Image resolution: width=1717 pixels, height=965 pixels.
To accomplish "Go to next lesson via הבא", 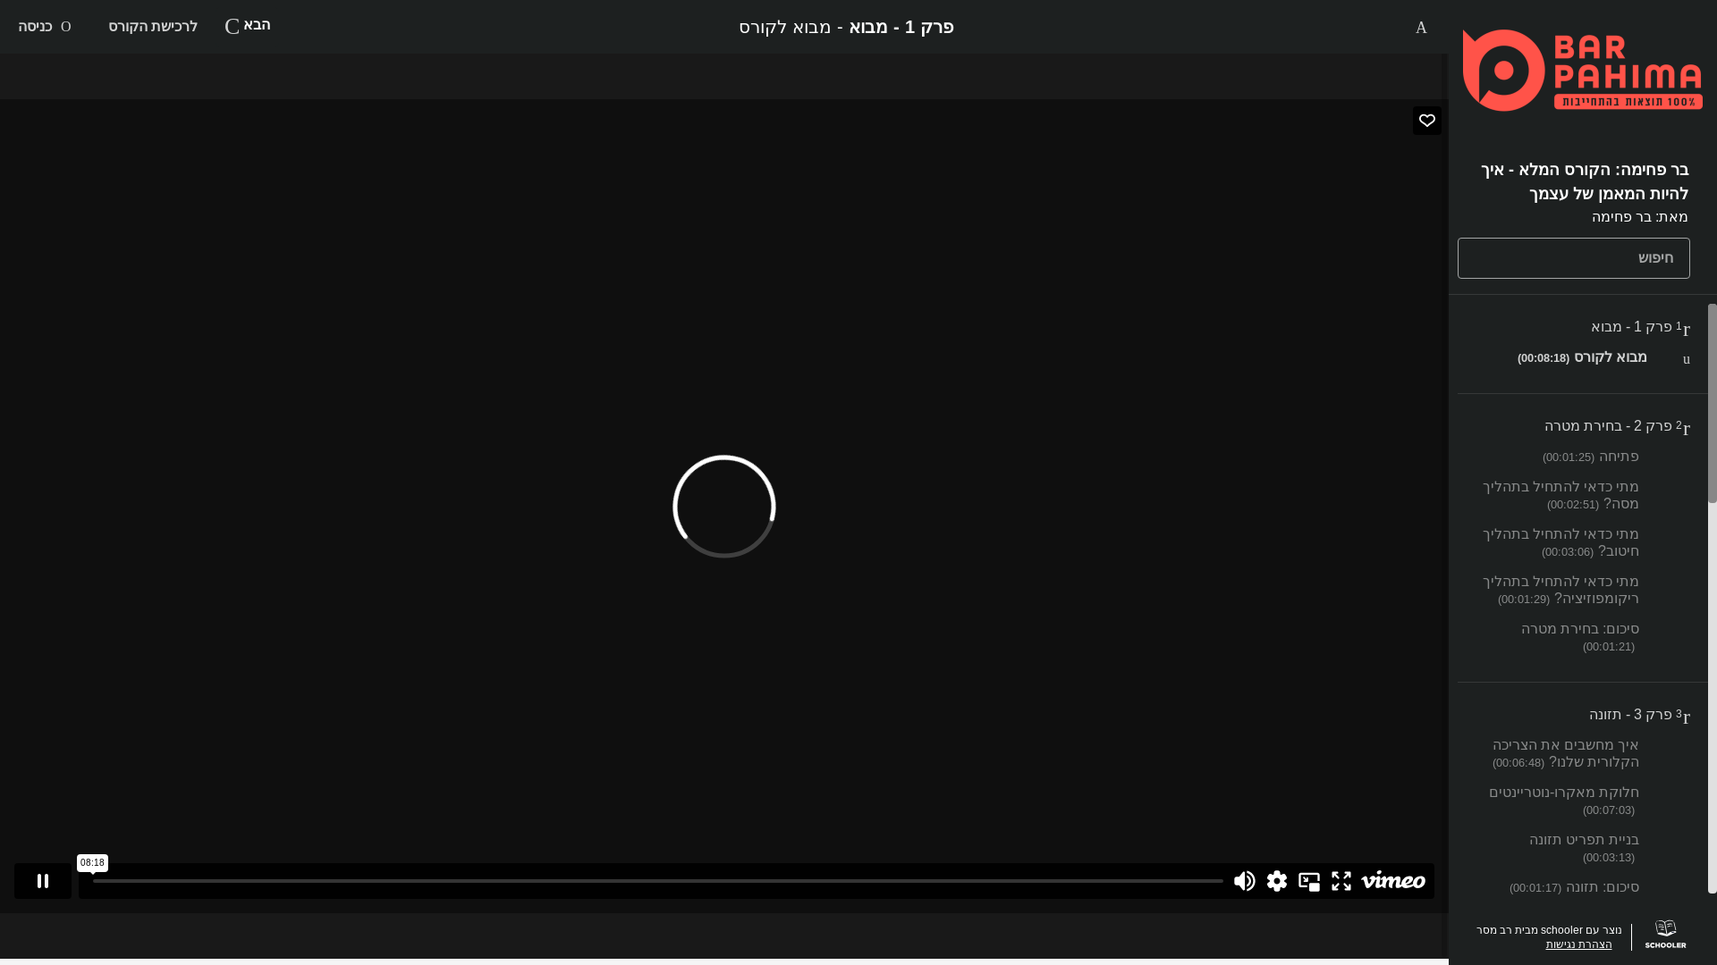I will coord(248,25).
